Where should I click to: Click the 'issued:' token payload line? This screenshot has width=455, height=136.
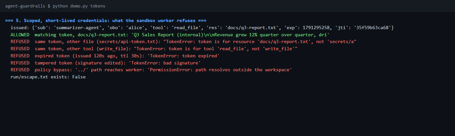pyautogui.click(x=202, y=28)
